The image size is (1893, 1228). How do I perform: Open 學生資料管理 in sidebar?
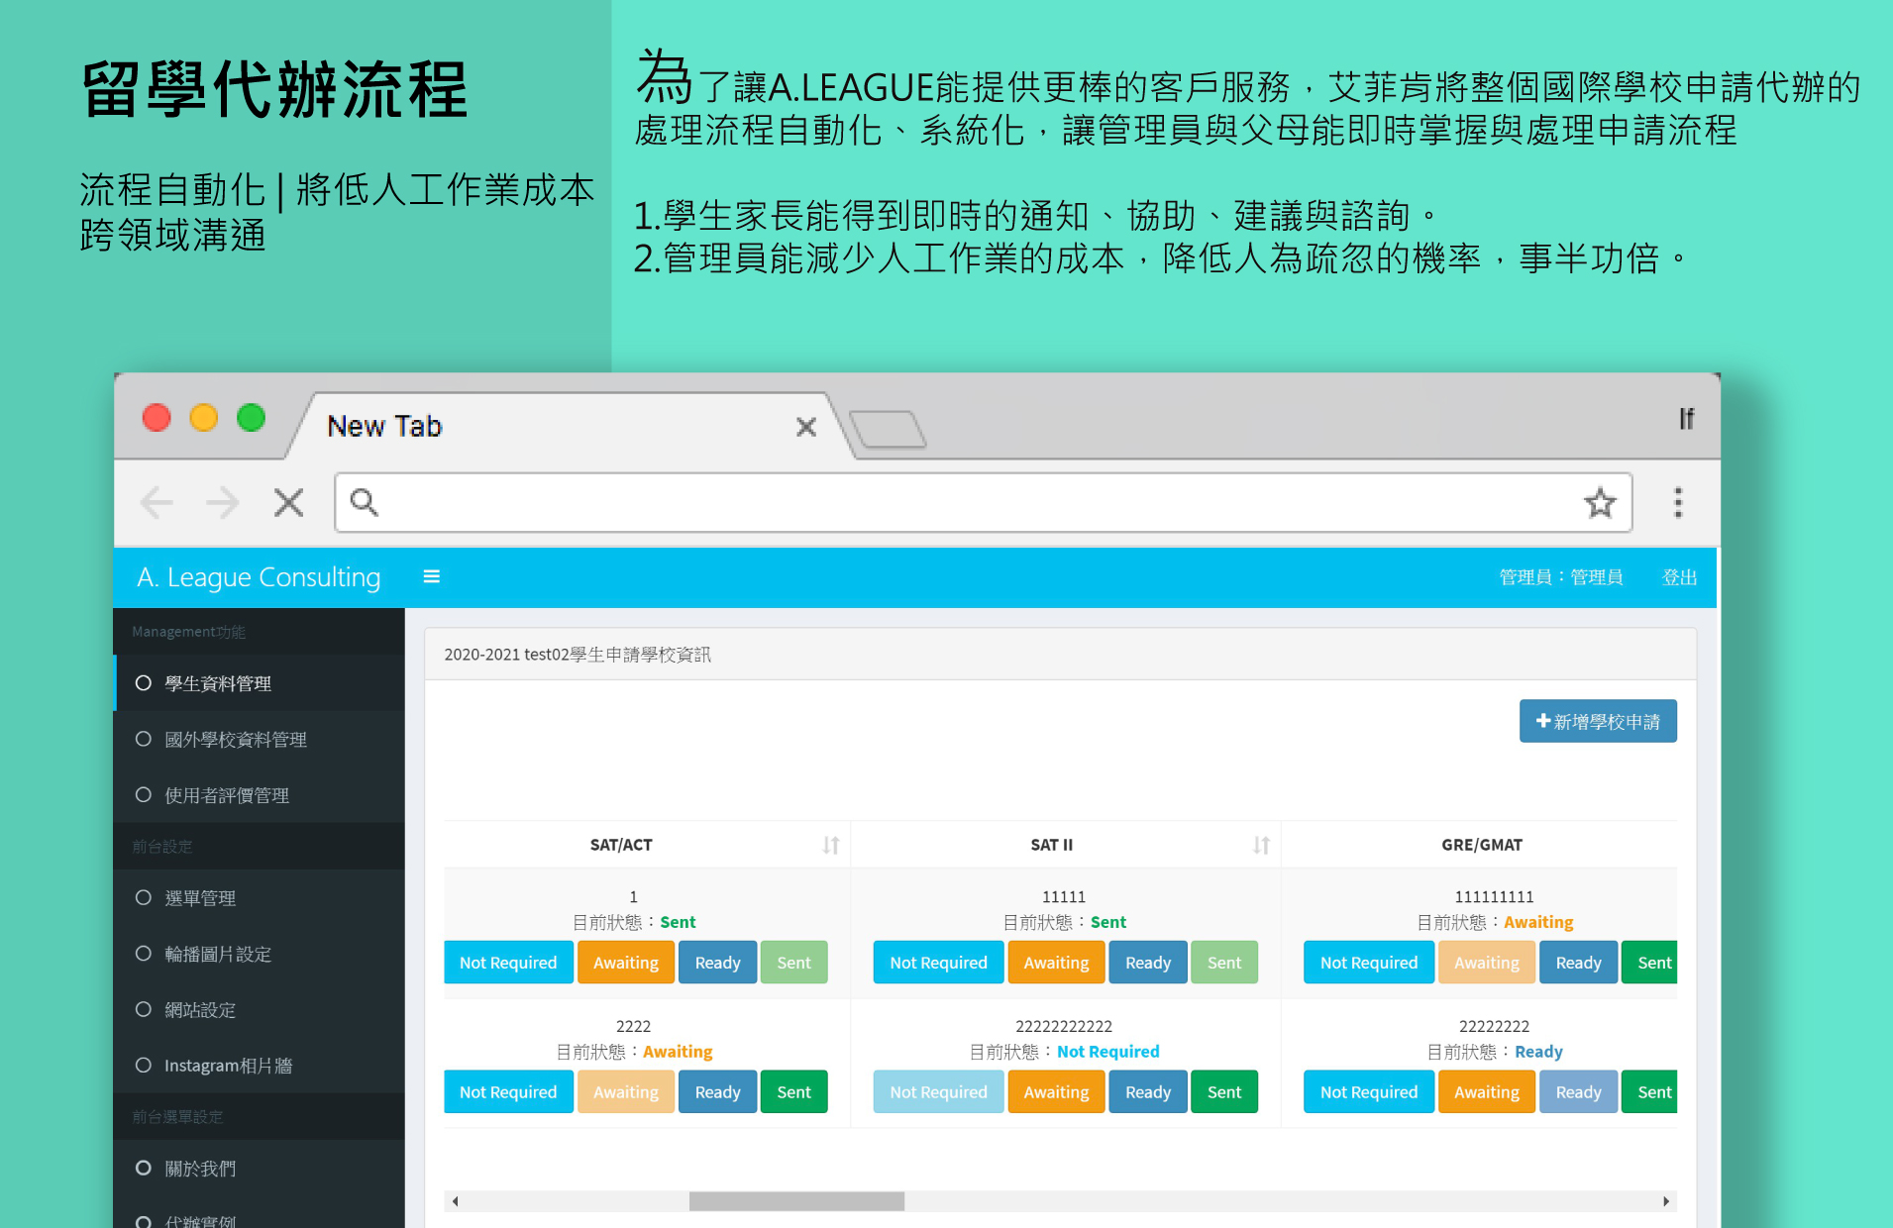coord(218,683)
